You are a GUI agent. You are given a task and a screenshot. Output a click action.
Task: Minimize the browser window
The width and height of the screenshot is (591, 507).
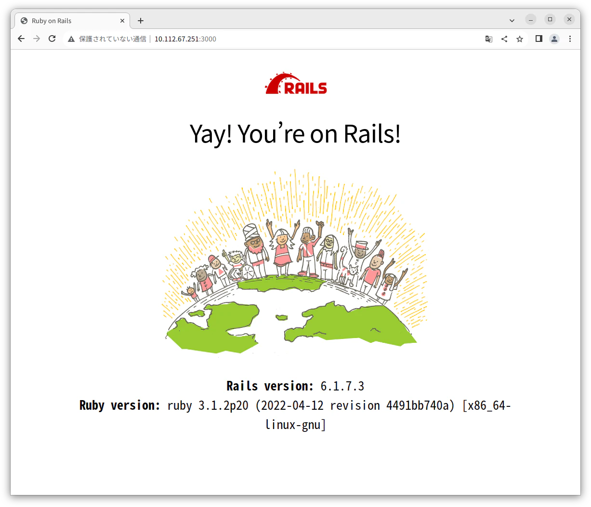pyautogui.click(x=531, y=20)
